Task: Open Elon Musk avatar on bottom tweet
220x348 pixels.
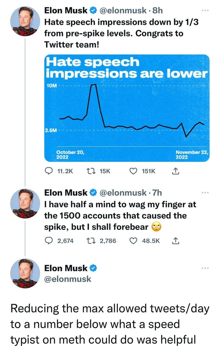Action: click(23, 273)
